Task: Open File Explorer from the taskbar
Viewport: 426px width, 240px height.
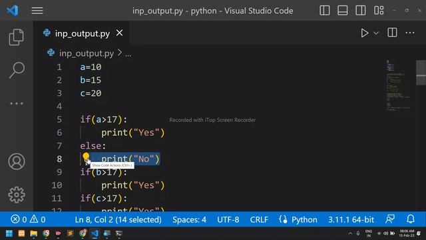Action: click(34, 233)
